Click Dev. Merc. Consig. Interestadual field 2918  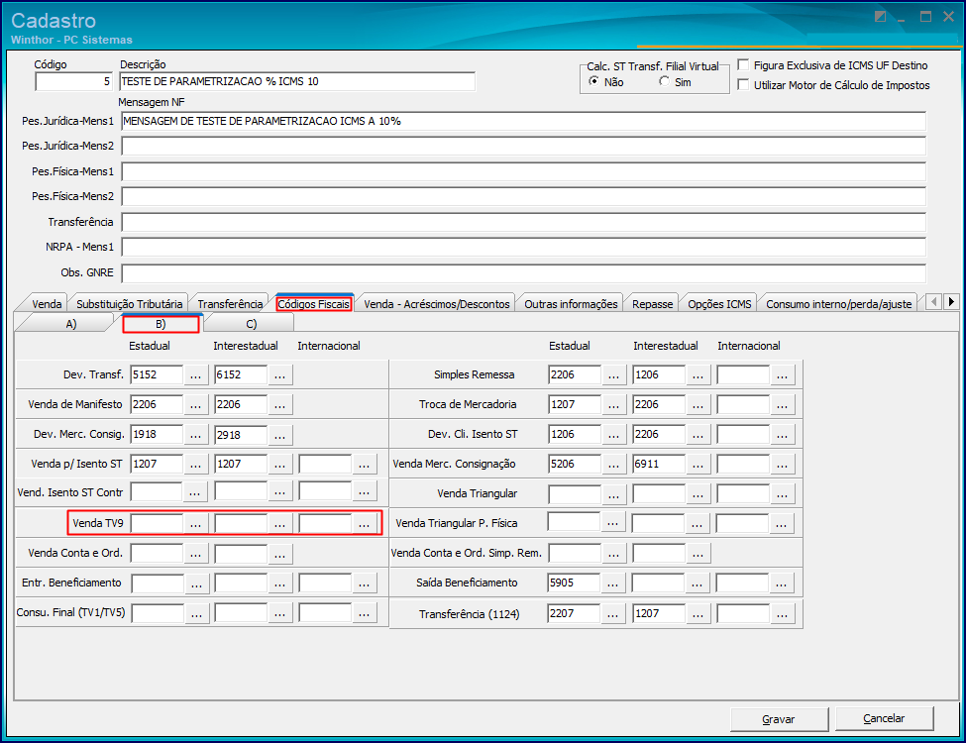pos(241,434)
